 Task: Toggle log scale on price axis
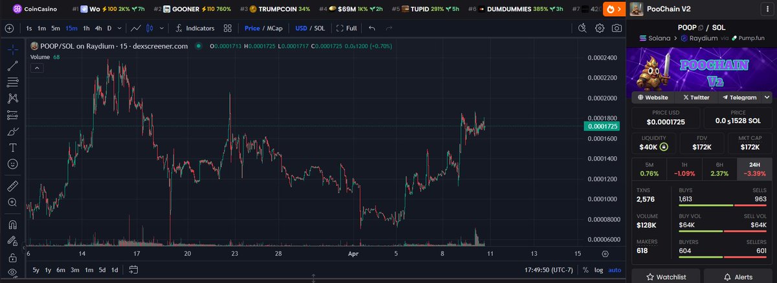[x=599, y=270]
